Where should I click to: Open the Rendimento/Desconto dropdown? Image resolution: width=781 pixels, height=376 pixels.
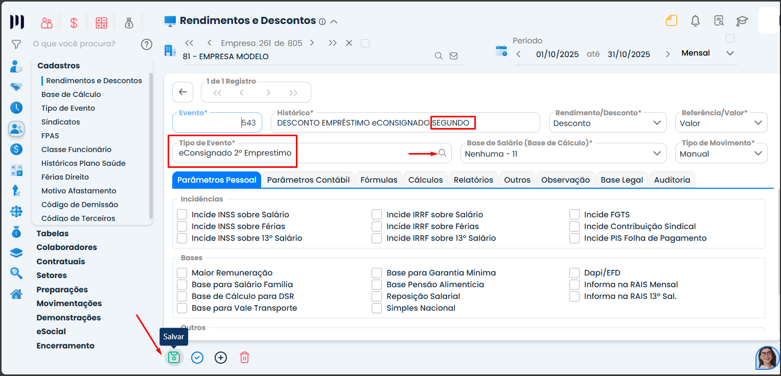coord(607,123)
